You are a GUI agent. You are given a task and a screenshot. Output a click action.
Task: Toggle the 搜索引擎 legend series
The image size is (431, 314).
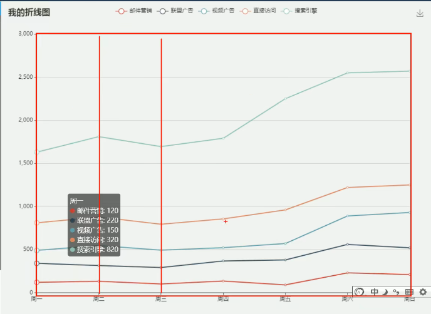click(299, 11)
